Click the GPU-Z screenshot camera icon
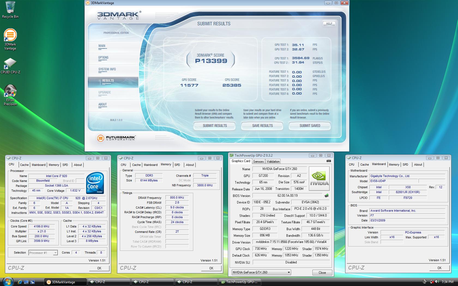The height and width of the screenshot is (286, 458). (x=329, y=161)
